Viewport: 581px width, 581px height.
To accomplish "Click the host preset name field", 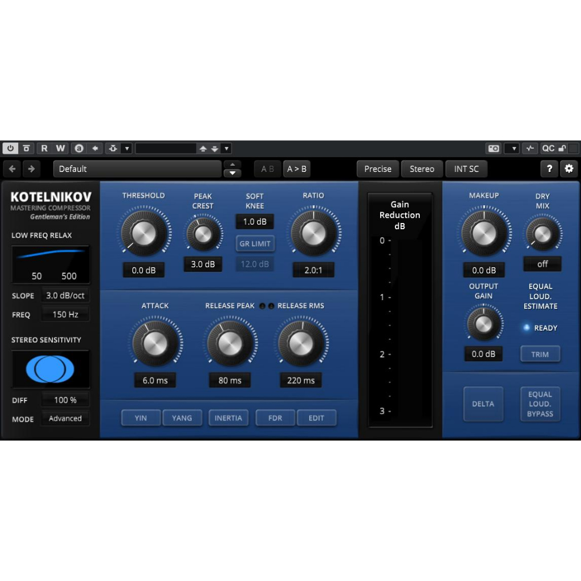I will point(166,148).
